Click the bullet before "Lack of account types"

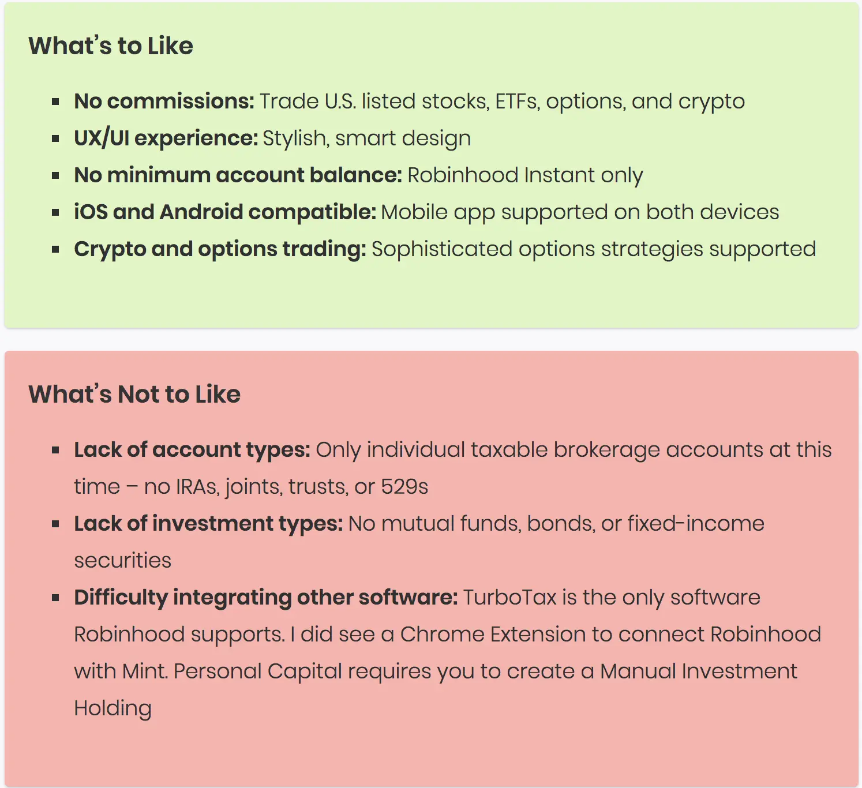click(55, 451)
